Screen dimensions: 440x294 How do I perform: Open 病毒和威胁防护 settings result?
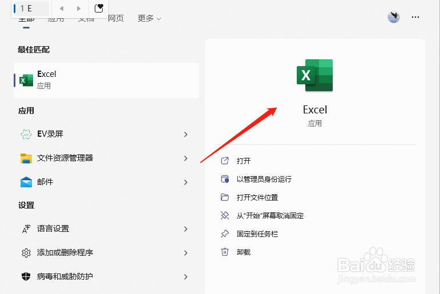pos(106,277)
